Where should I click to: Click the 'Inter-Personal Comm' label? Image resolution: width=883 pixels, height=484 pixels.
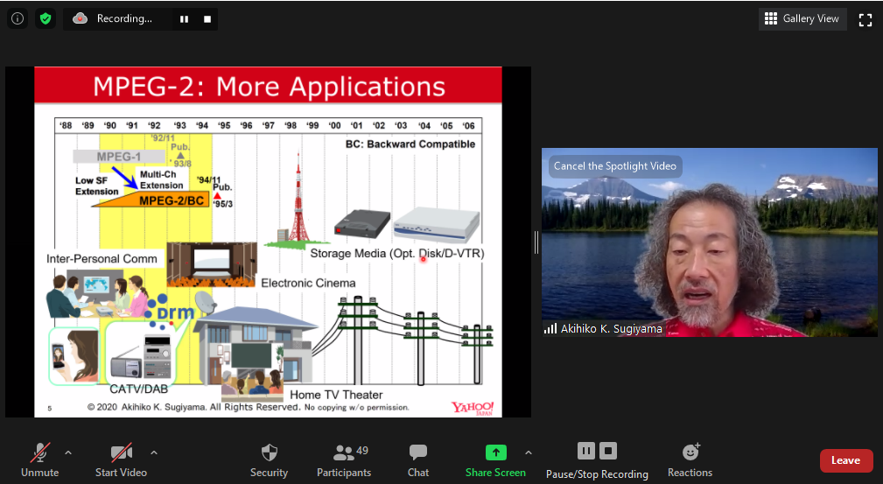[102, 258]
